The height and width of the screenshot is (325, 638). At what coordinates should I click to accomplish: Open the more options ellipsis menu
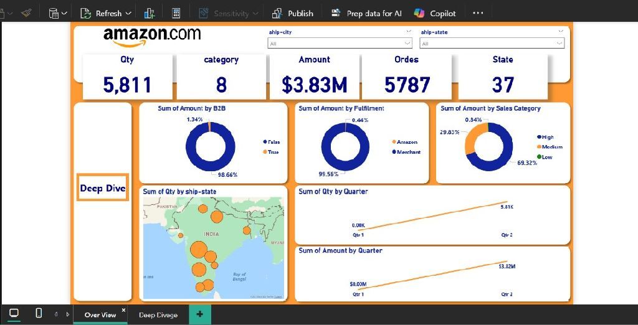478,13
